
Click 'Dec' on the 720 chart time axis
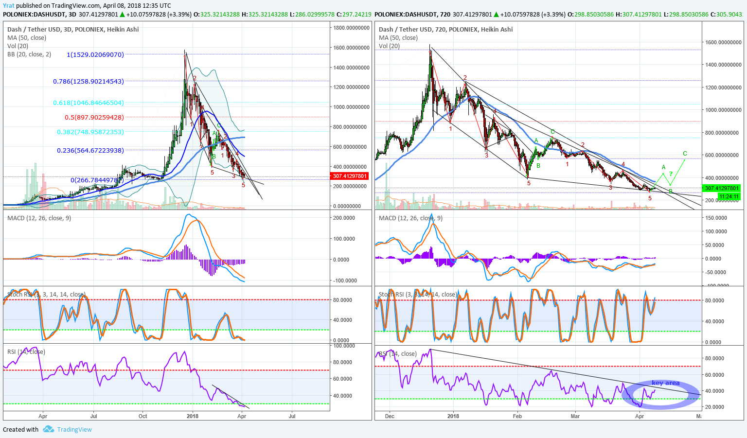390,416
